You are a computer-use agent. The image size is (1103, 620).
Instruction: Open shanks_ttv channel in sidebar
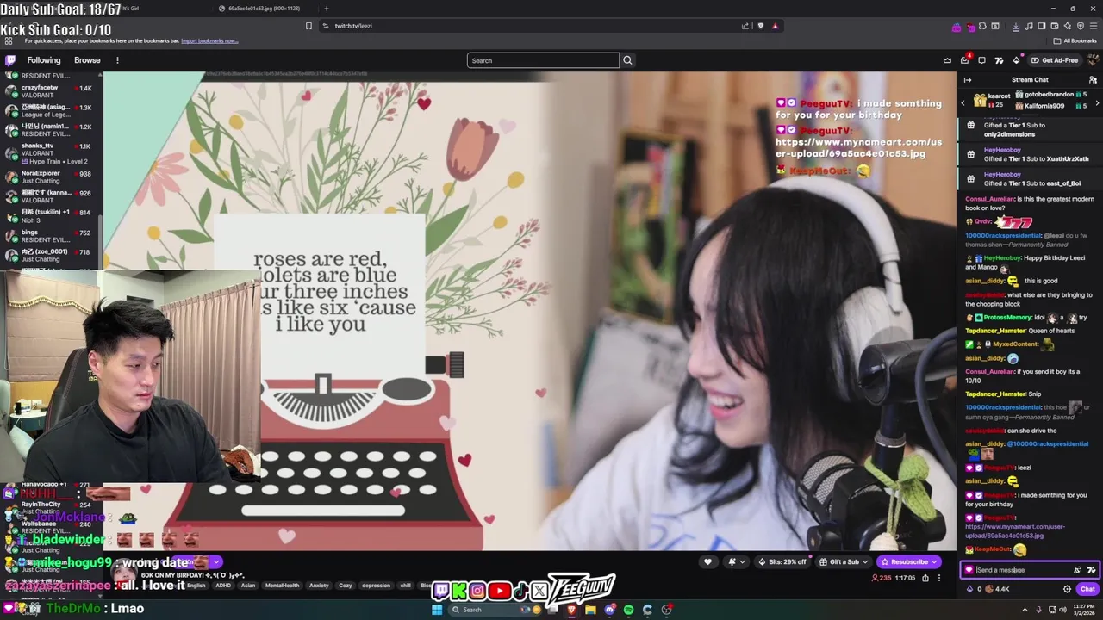pos(50,153)
